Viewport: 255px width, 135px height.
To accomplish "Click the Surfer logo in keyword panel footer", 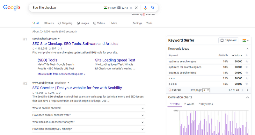I will (175, 90).
